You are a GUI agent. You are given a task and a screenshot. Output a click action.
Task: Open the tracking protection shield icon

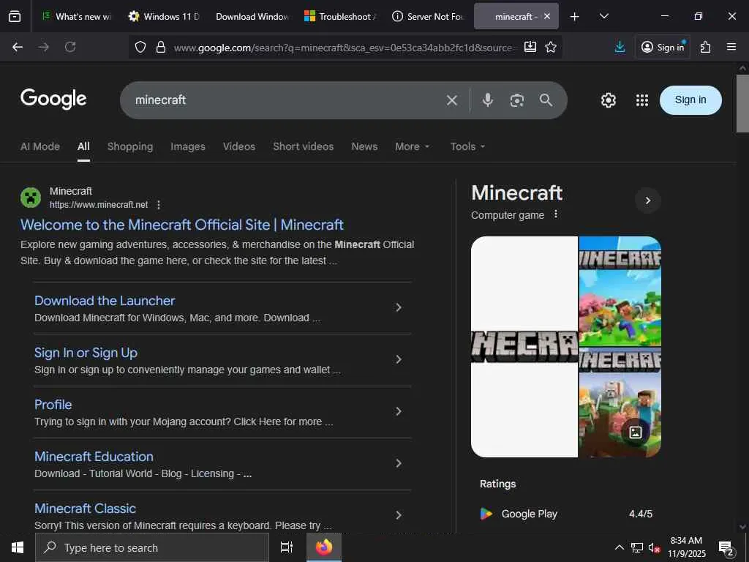(140, 47)
